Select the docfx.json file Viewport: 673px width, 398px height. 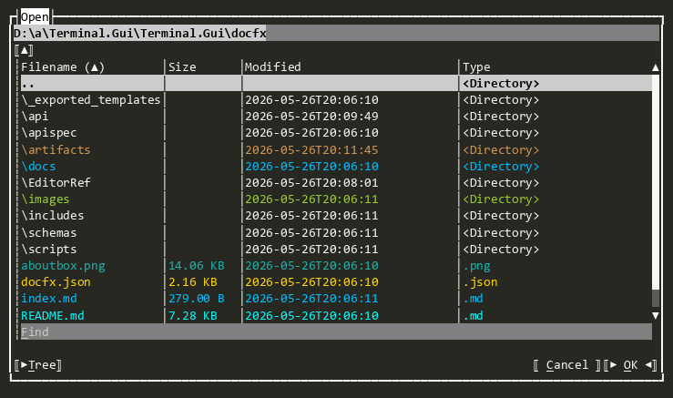(x=56, y=282)
